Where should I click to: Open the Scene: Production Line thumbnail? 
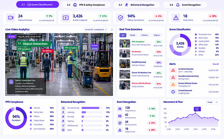tap(125, 74)
